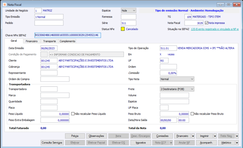243x148 pixels.
Task: Click the Peso Líquido value field
Action: [55, 114]
